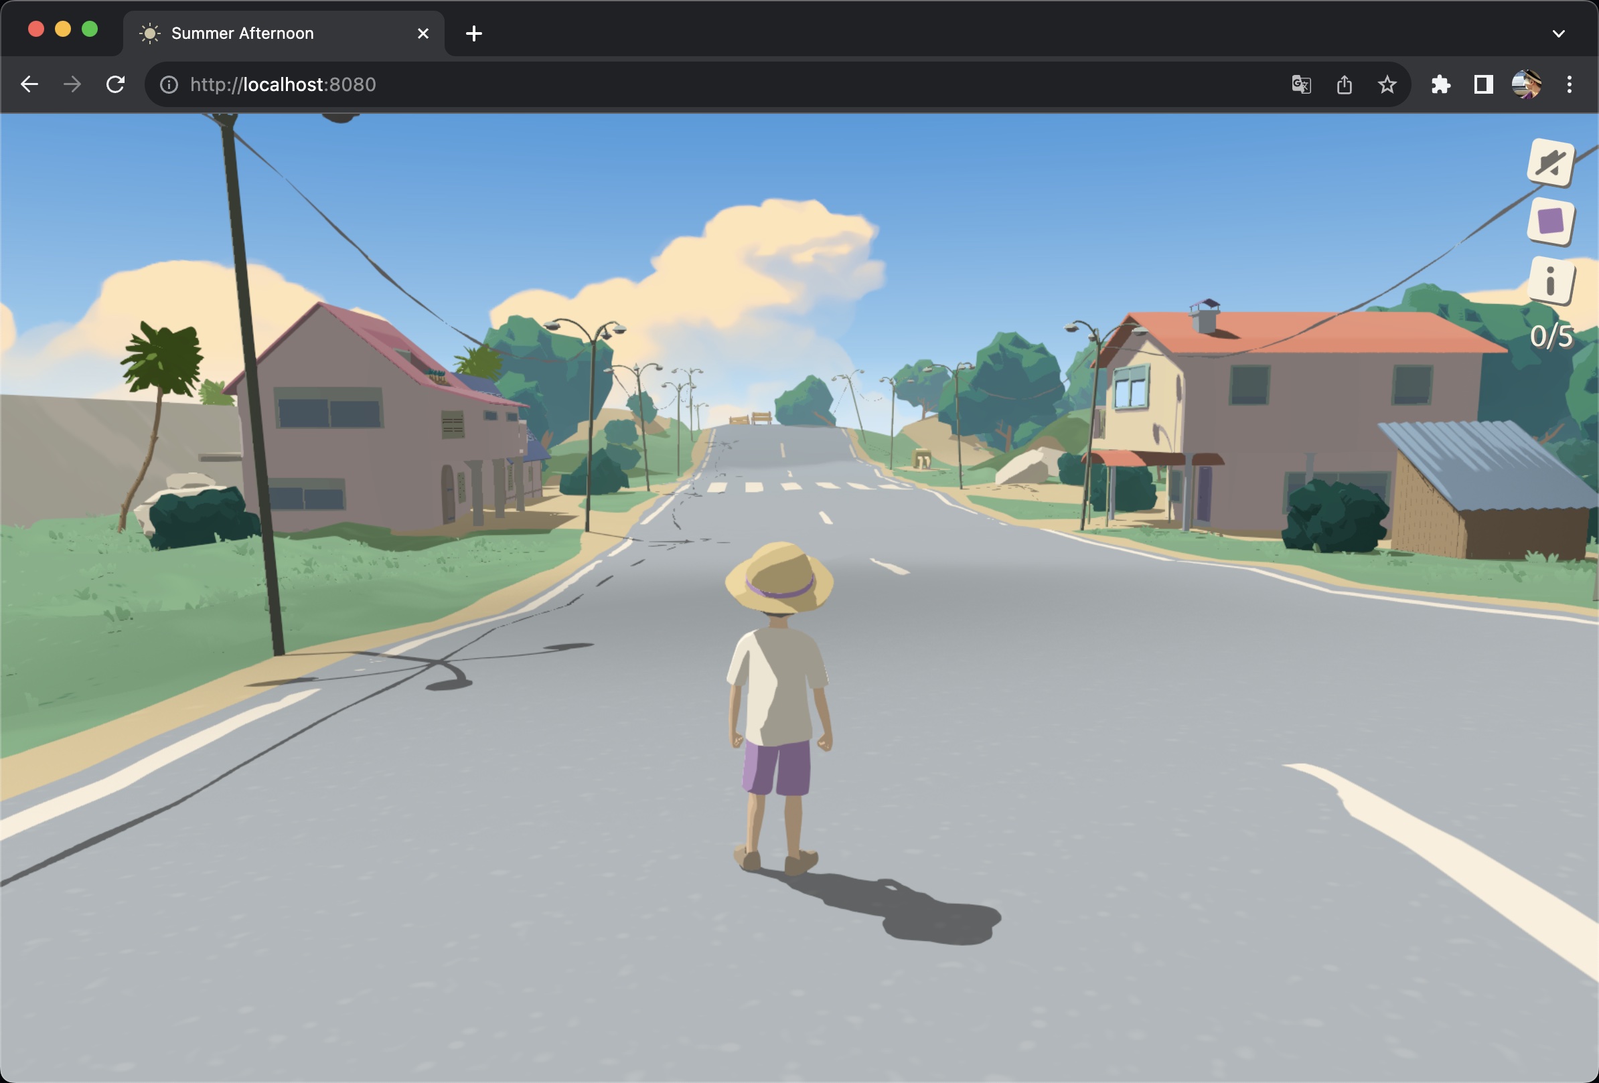1599x1083 pixels.
Task: Share this page via share icon
Action: 1344,84
